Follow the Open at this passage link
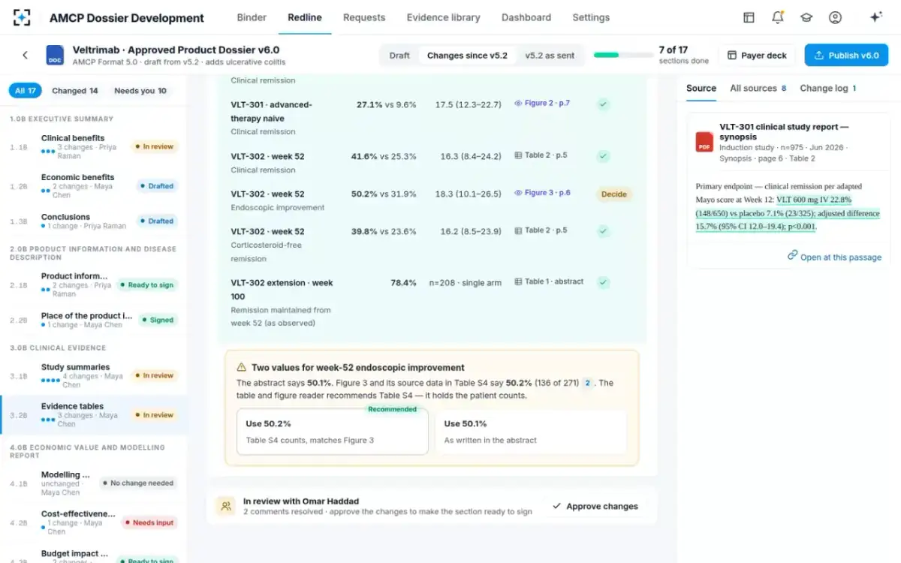This screenshot has height=563, width=901. [834, 257]
